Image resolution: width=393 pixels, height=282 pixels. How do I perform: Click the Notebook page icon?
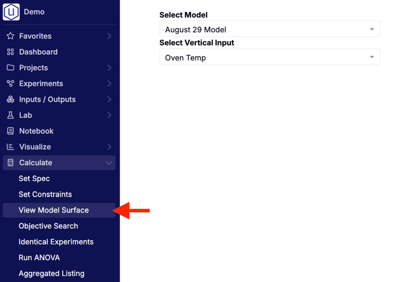(10, 131)
